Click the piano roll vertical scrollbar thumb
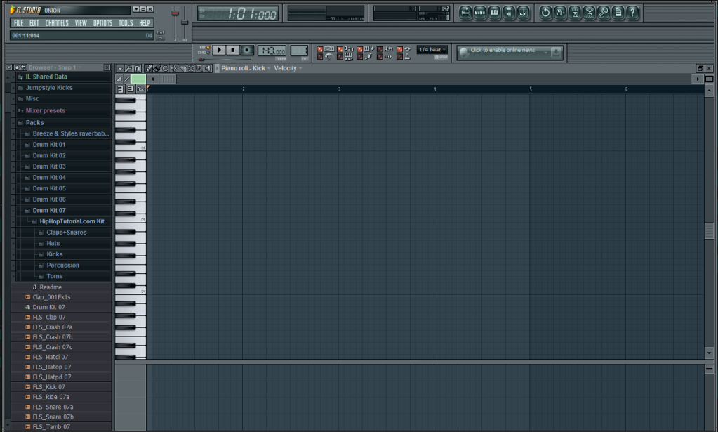 (x=709, y=230)
